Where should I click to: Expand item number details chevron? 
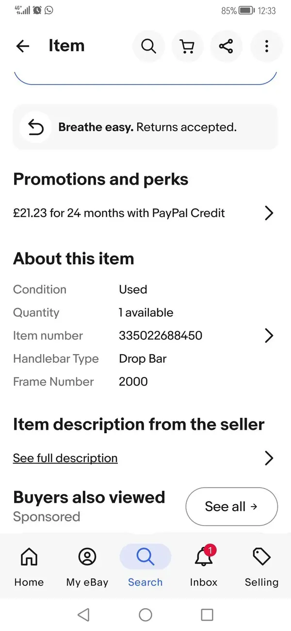coord(269,336)
